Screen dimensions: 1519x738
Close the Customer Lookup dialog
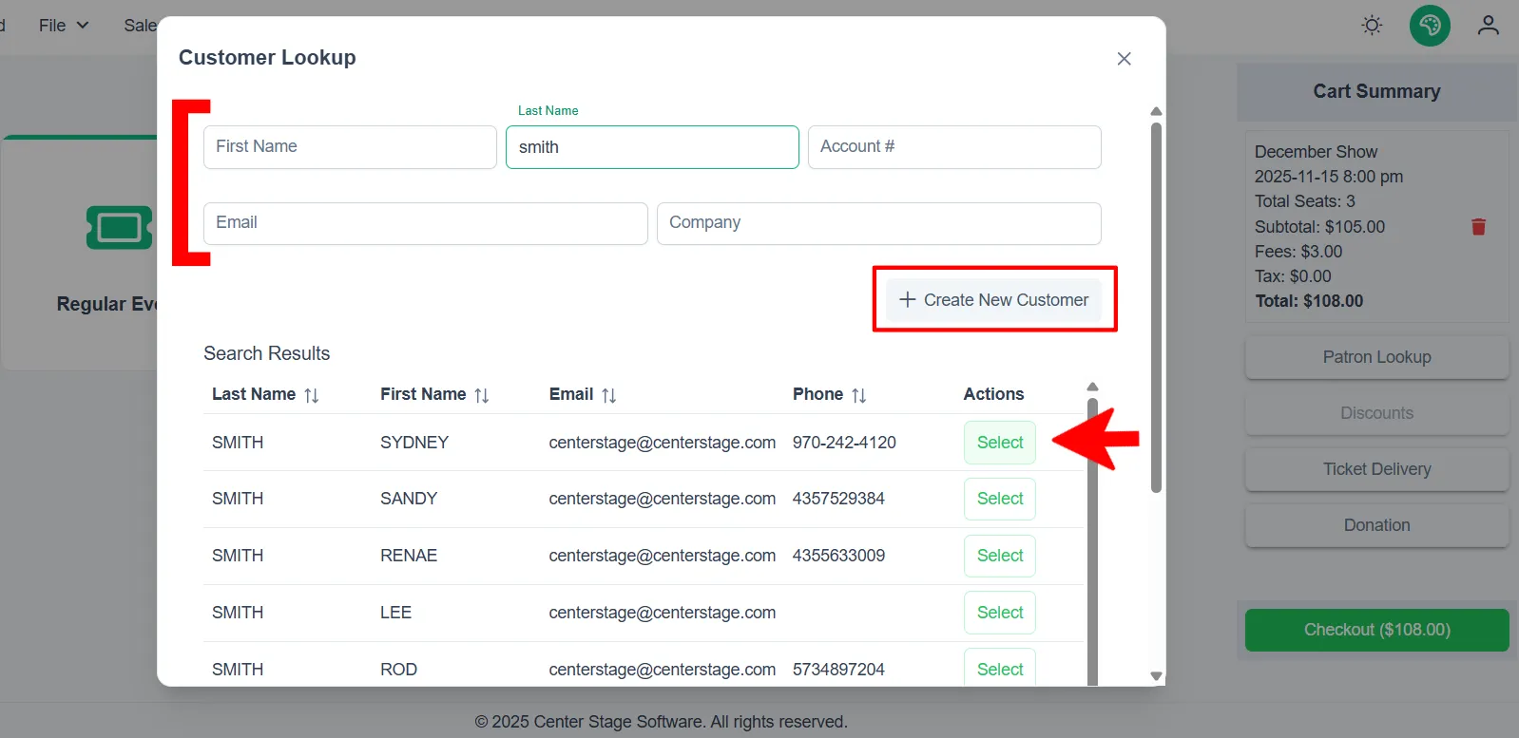click(1124, 59)
